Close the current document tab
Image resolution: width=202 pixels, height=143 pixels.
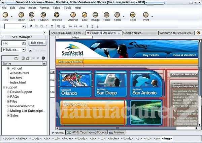click(x=198, y=33)
